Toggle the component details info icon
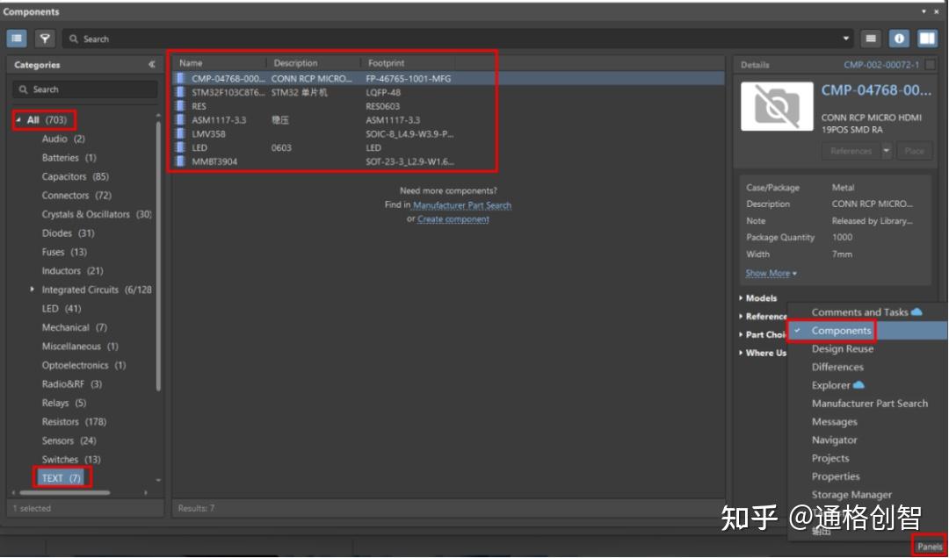The width and height of the screenshot is (949, 558). [x=899, y=38]
